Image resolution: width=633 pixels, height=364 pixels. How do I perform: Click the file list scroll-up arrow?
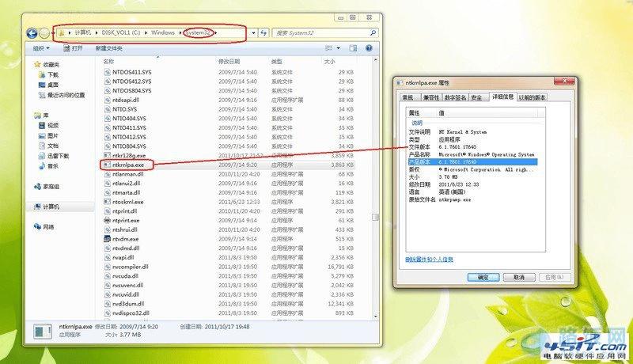(x=375, y=60)
